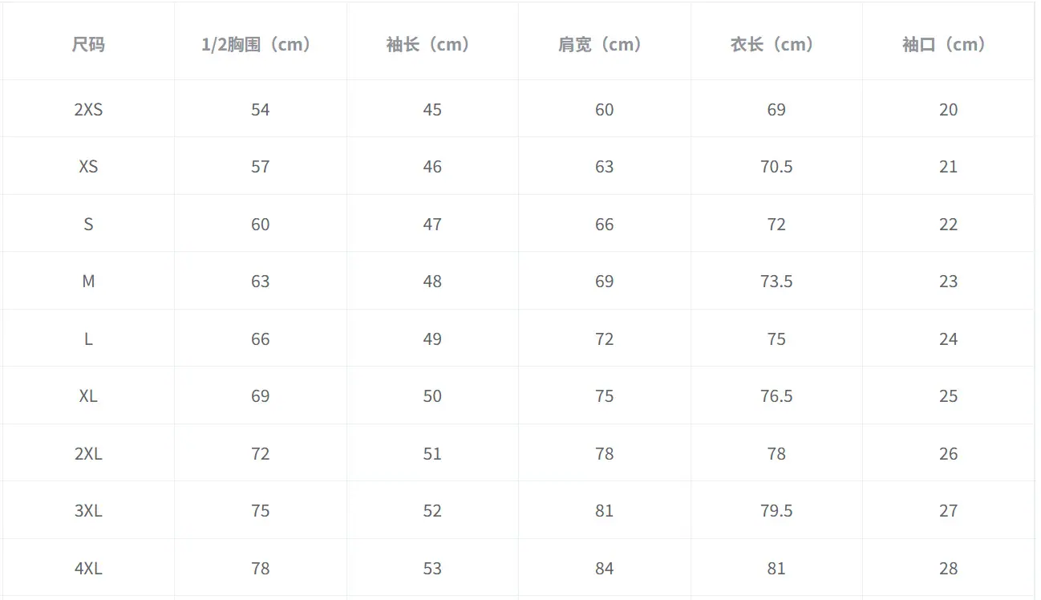
Task: Select the M size row label
Action: click(x=88, y=282)
